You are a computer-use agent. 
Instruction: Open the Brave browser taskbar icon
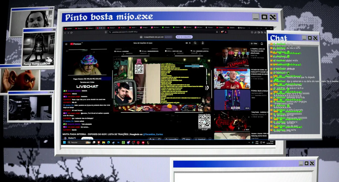coord(99,143)
